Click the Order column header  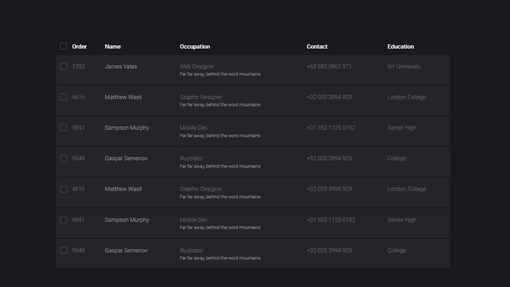79,47
